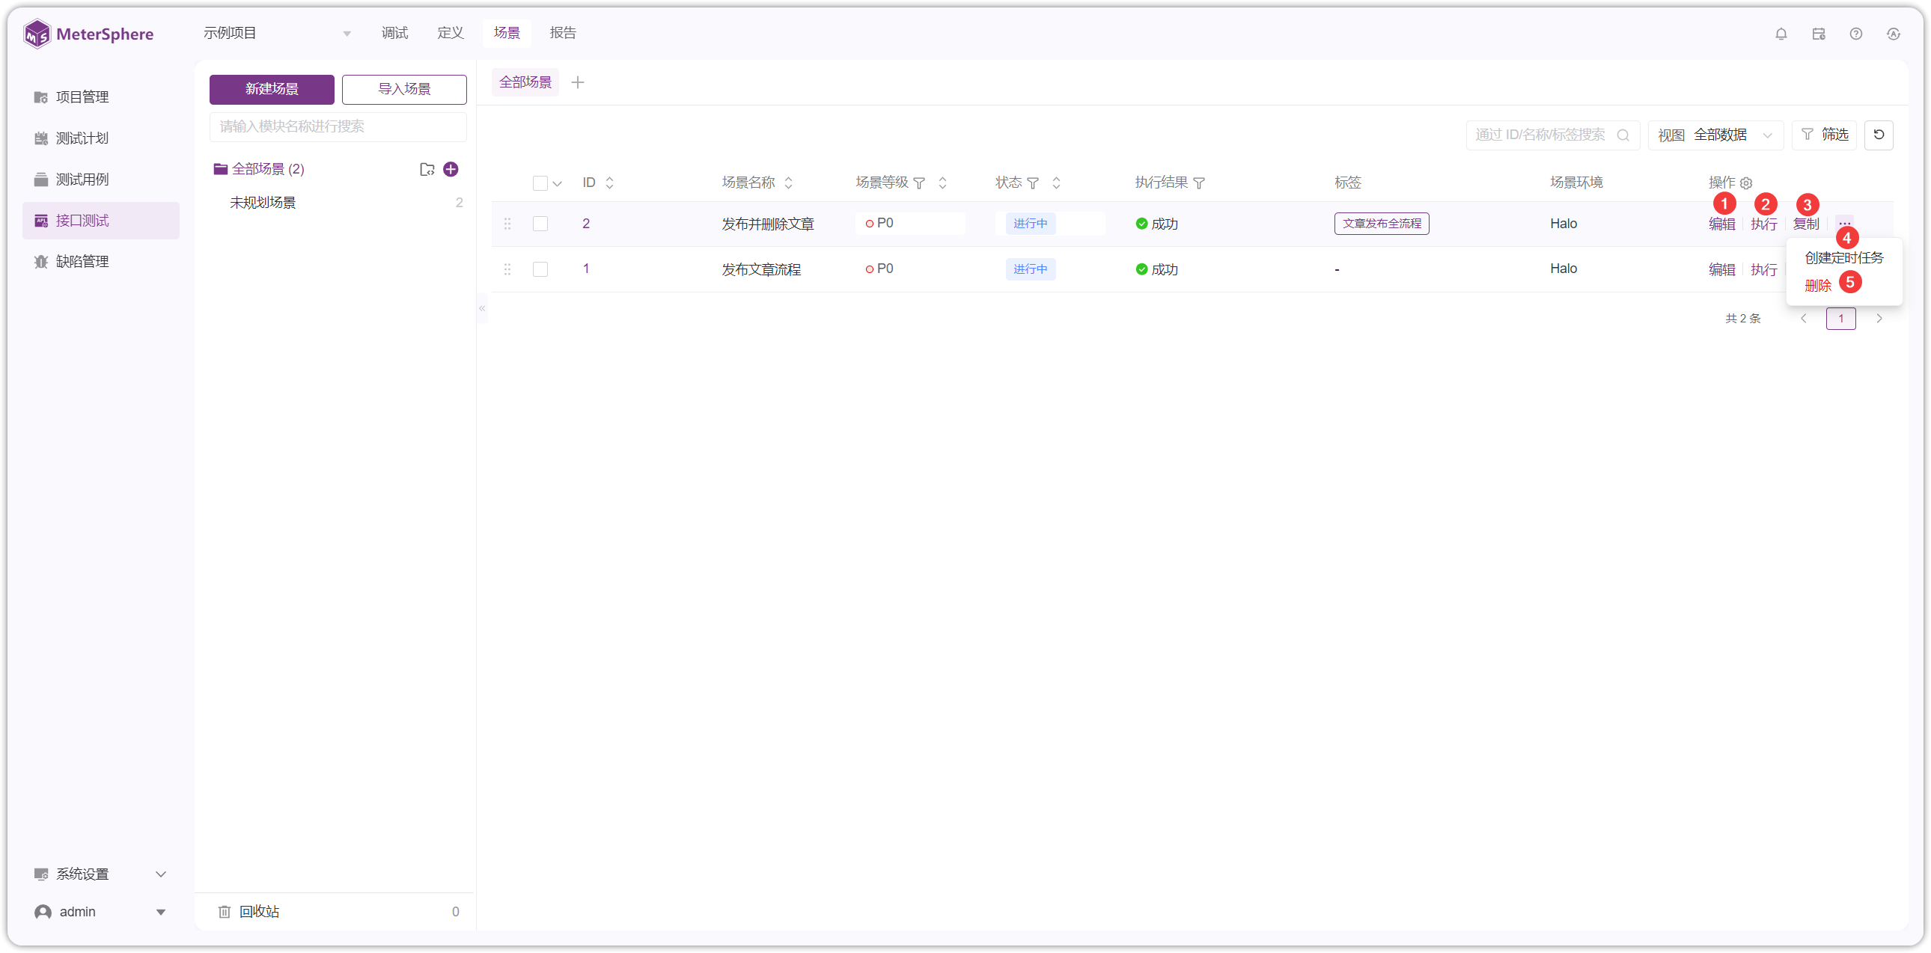Focus the module name search field
1931x953 pixels.
click(x=338, y=126)
